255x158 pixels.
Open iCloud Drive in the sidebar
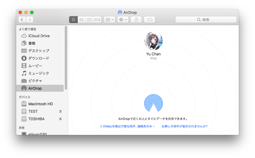click(40, 36)
